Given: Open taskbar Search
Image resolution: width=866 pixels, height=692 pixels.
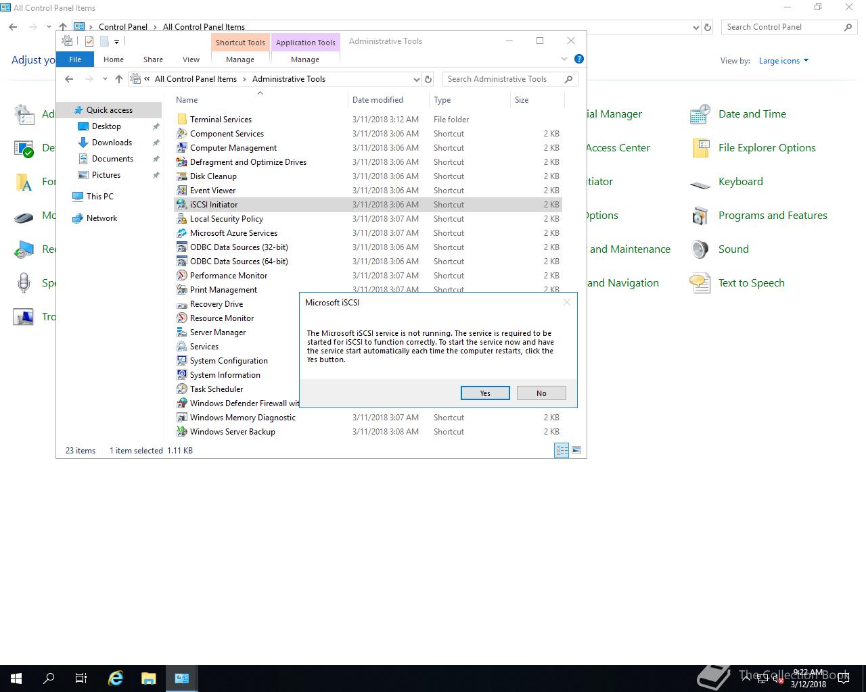Looking at the screenshot, I should click(49, 678).
